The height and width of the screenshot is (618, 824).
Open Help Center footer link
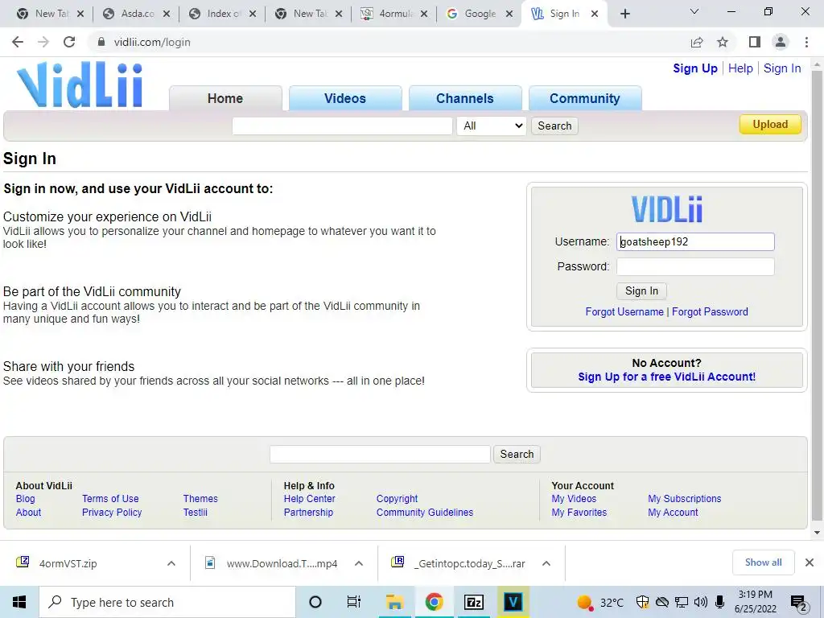coord(310,499)
